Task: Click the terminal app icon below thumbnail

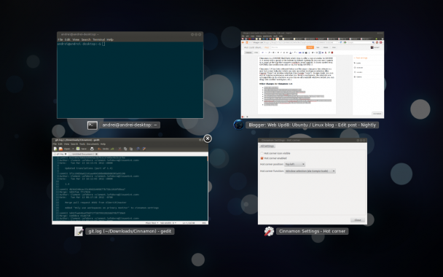Action: coord(92,125)
